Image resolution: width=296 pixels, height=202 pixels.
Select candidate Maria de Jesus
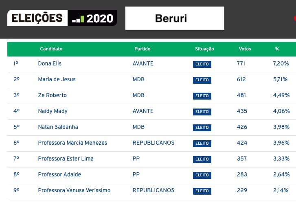tap(57, 79)
